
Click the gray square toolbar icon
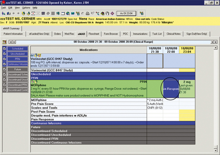(53, 13)
